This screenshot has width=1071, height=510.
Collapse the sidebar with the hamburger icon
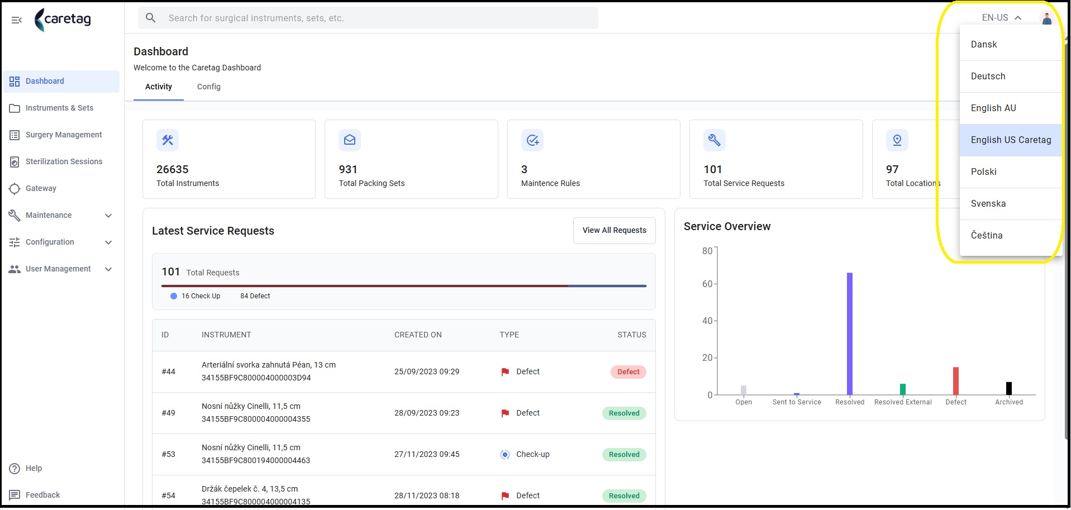16,20
